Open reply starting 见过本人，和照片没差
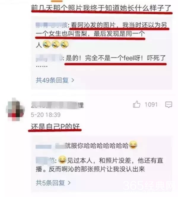 click(99, 165)
